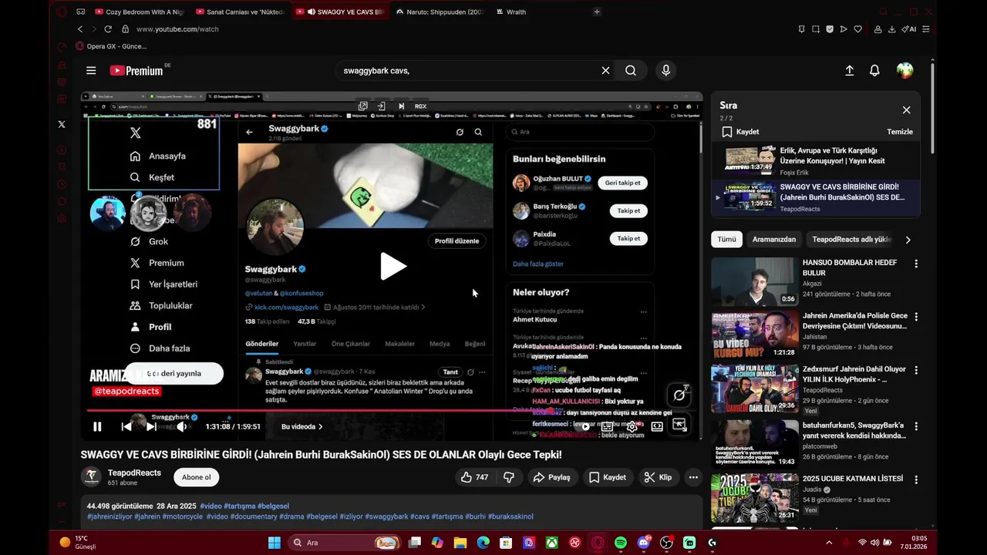Enter fullscreen in video player

(x=679, y=425)
